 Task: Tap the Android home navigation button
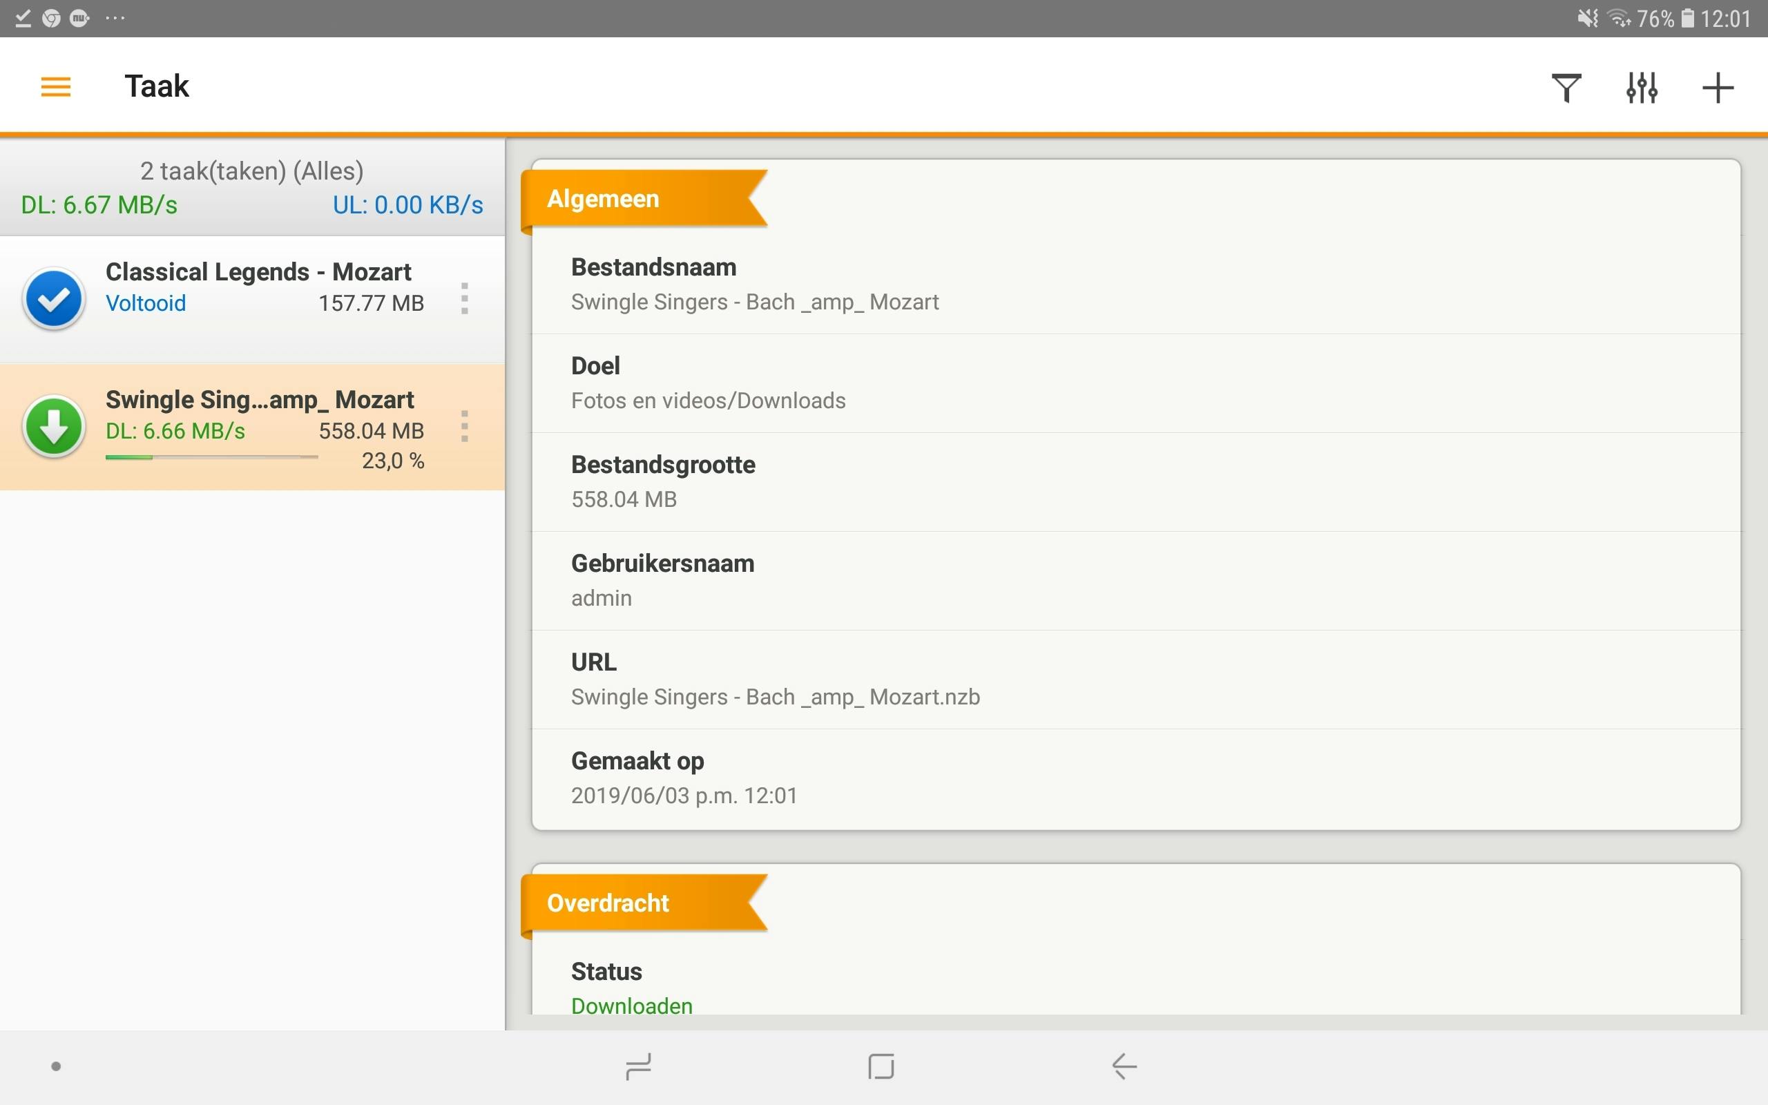pyautogui.click(x=881, y=1066)
